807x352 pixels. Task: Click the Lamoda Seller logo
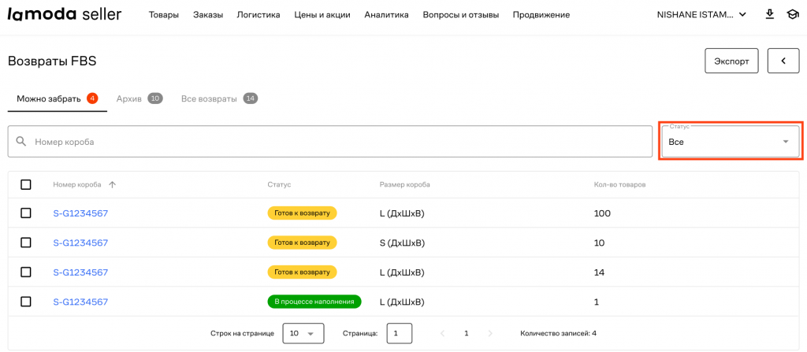[65, 14]
